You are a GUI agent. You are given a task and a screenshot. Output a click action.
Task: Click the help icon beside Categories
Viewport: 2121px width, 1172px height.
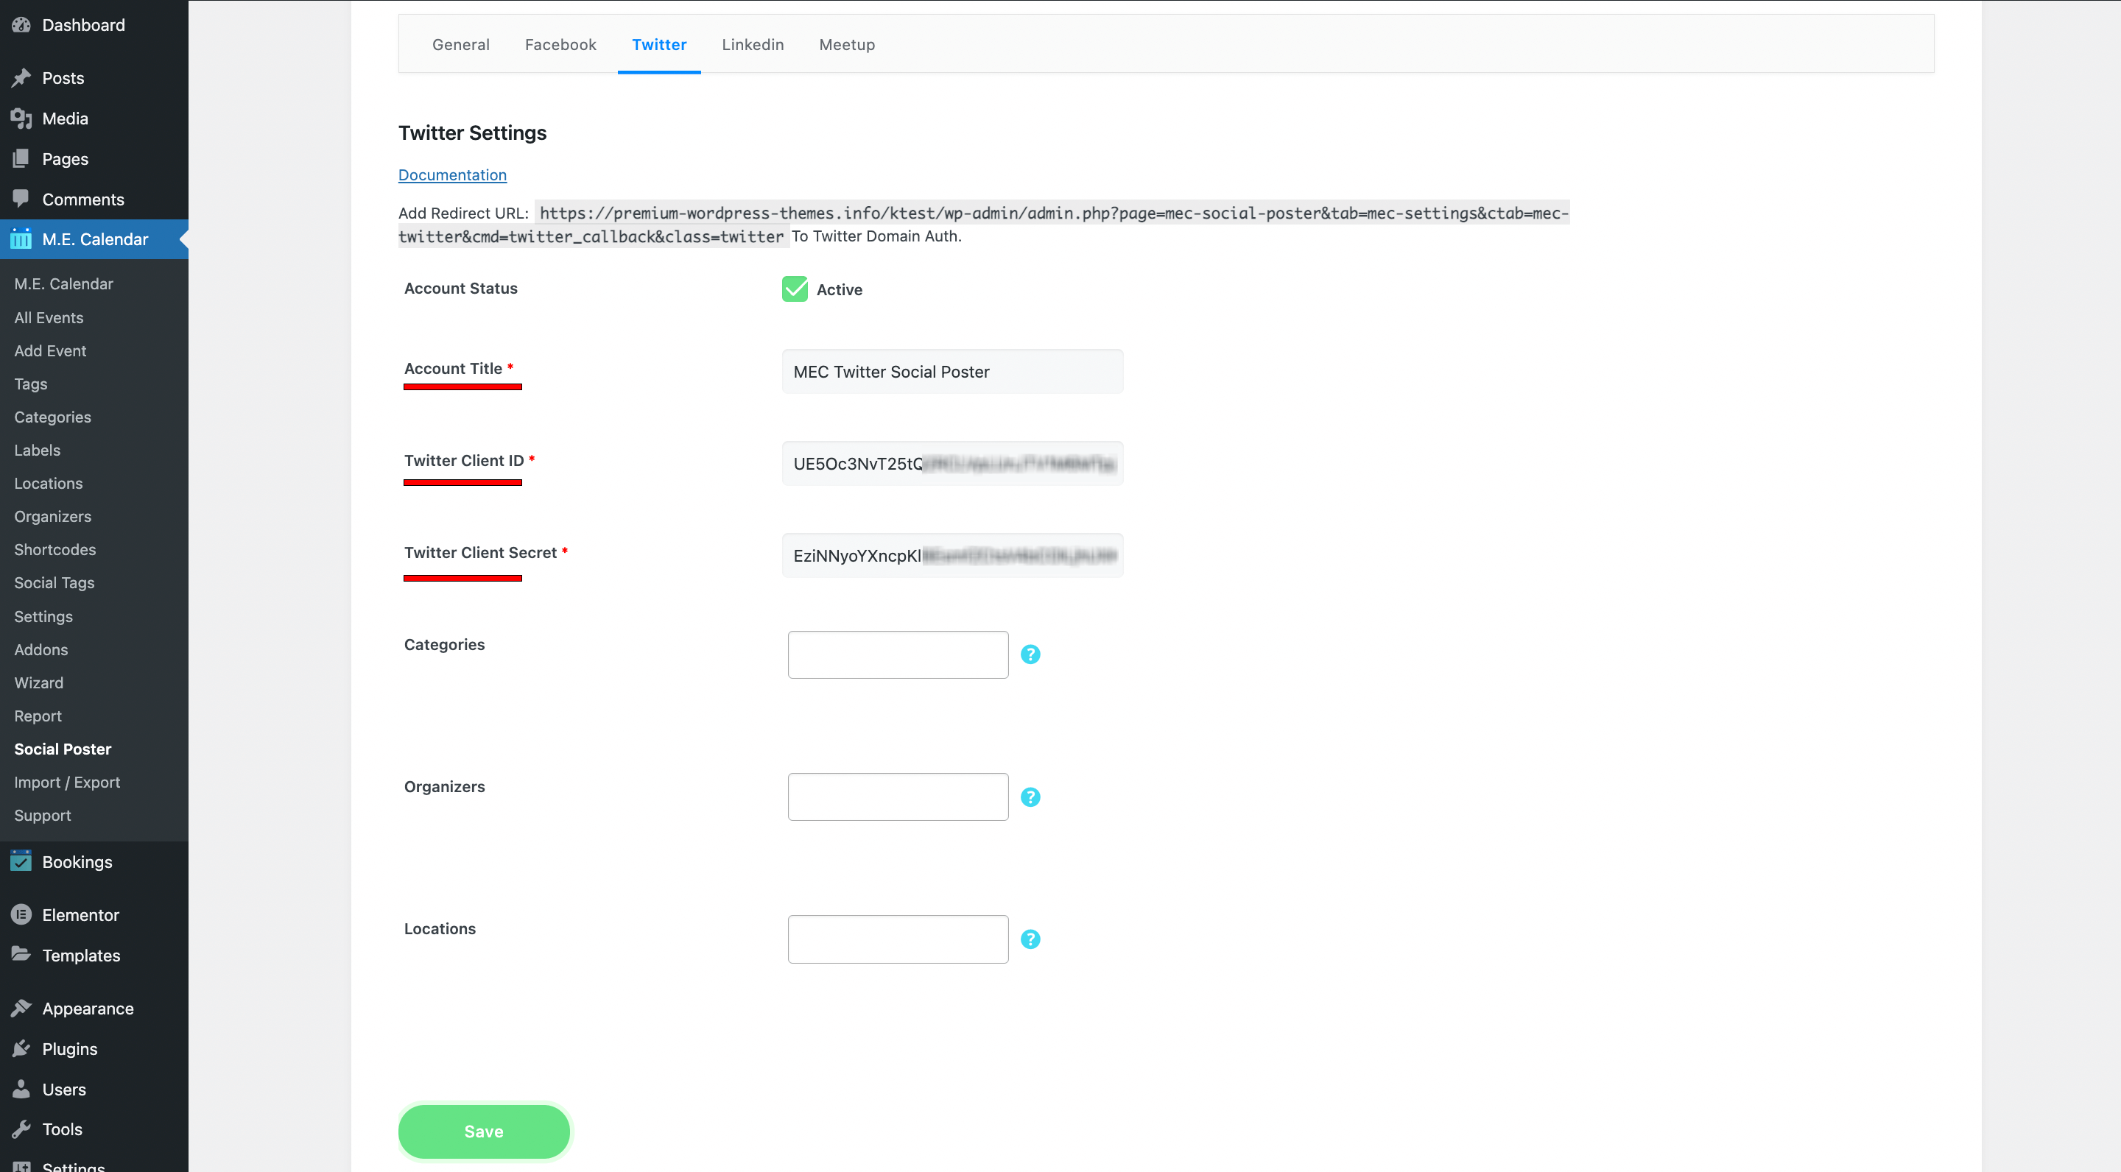pos(1030,654)
